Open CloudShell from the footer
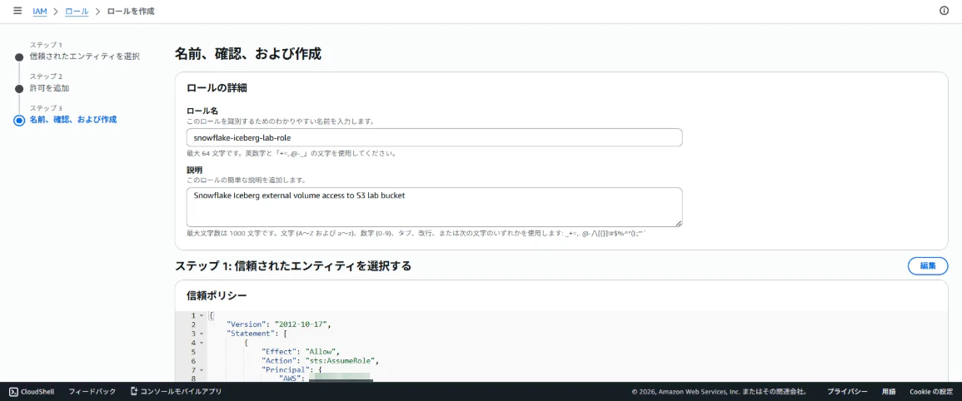Viewport: 962px width, 401px height. pos(32,391)
